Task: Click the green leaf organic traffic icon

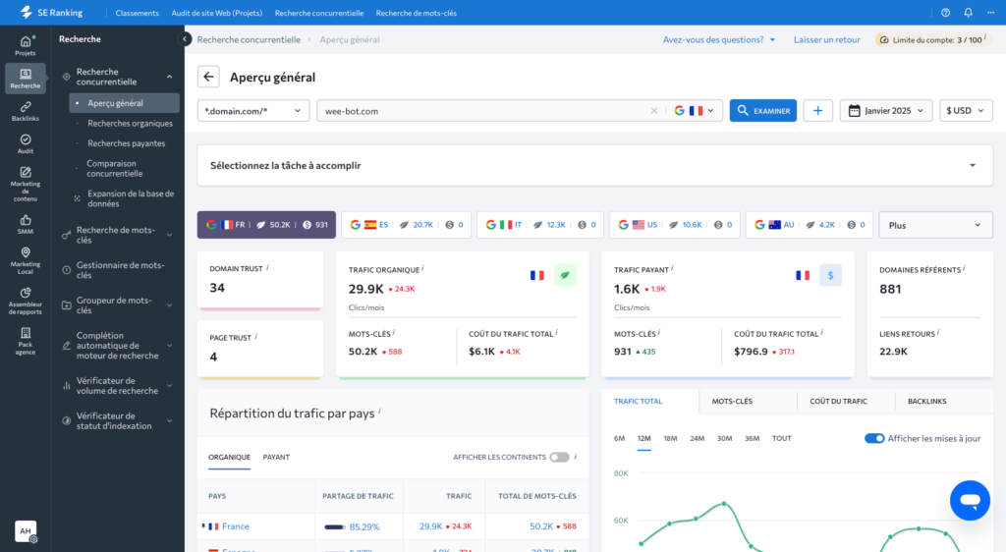Action: tap(565, 275)
